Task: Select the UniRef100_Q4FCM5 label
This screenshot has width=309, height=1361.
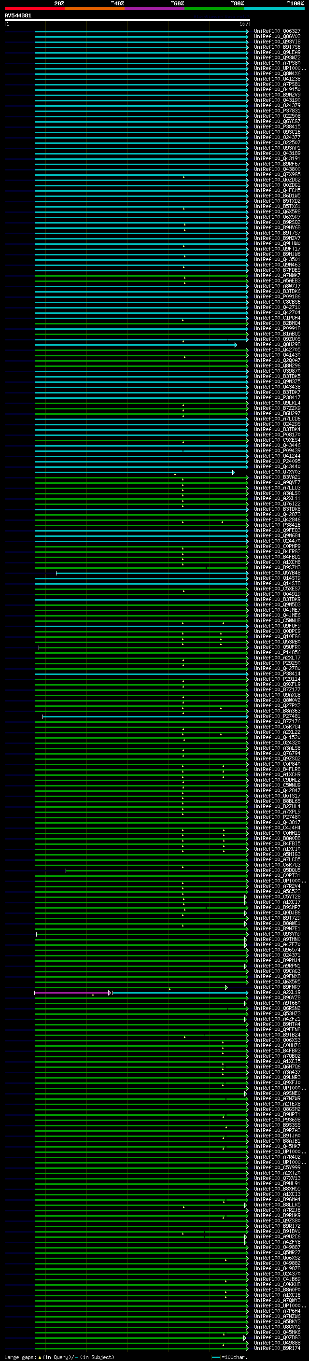Action: [277, 191]
